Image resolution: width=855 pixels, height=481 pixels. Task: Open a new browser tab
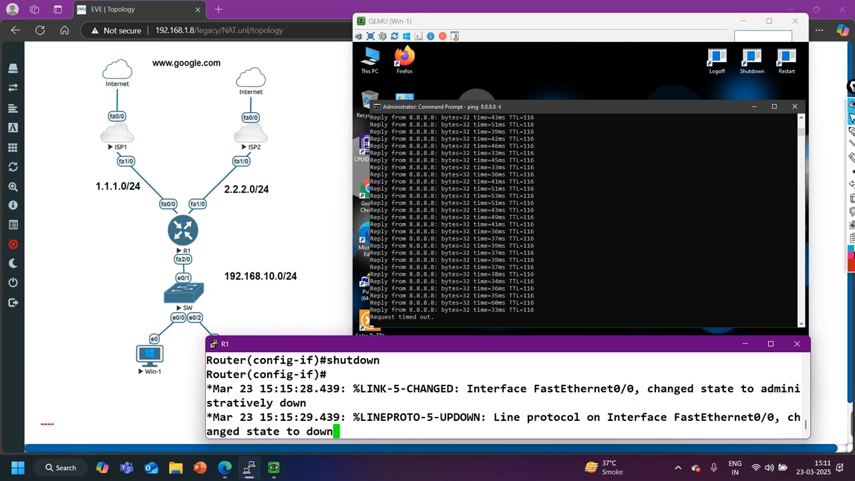[x=218, y=9]
